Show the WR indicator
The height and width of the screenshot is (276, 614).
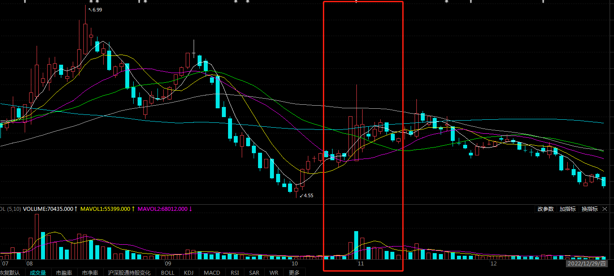pyautogui.click(x=274, y=272)
